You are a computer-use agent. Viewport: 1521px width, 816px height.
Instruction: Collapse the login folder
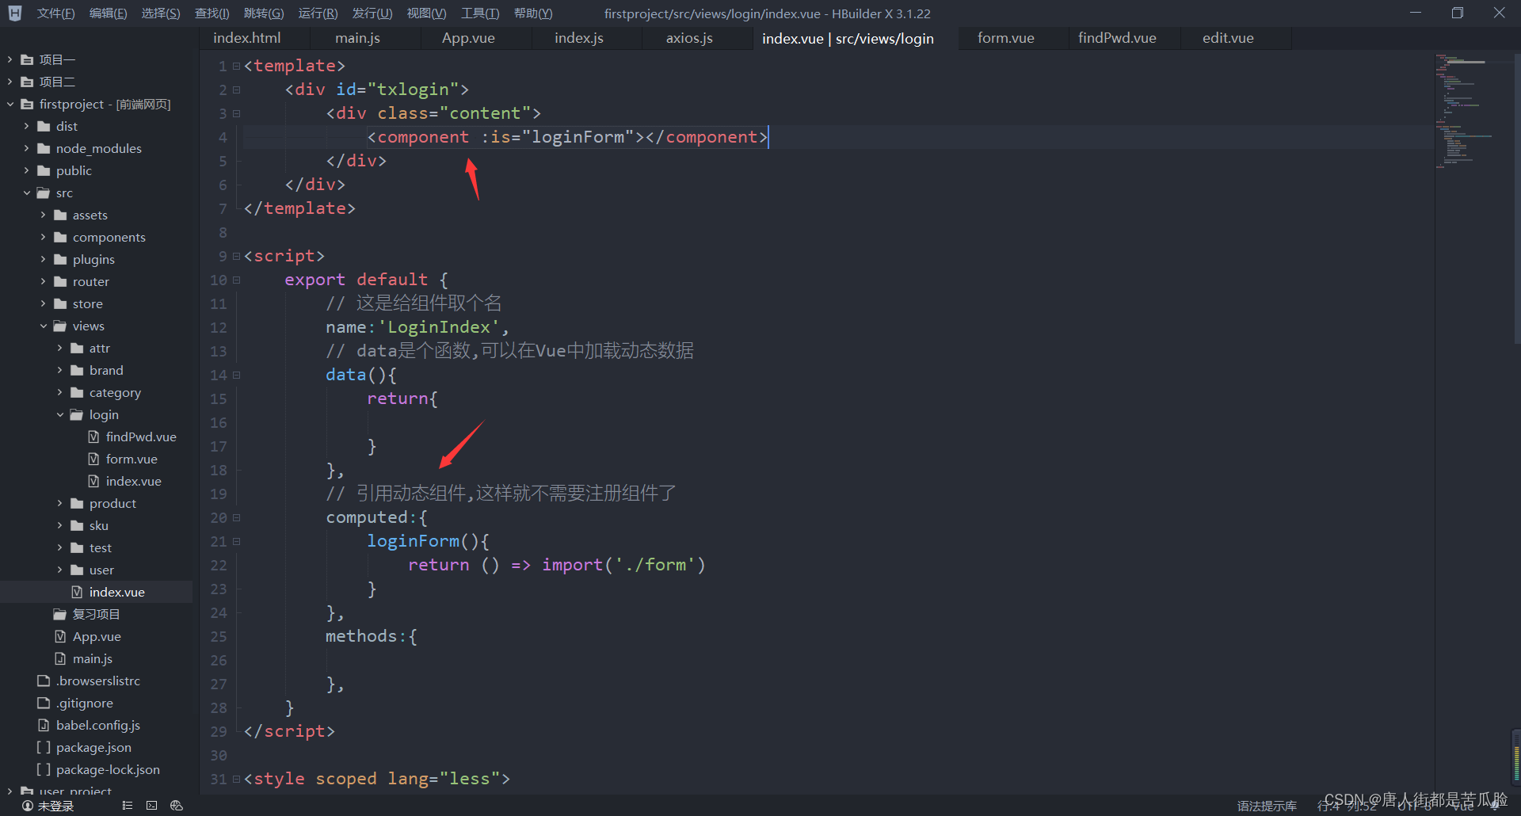[59, 414]
